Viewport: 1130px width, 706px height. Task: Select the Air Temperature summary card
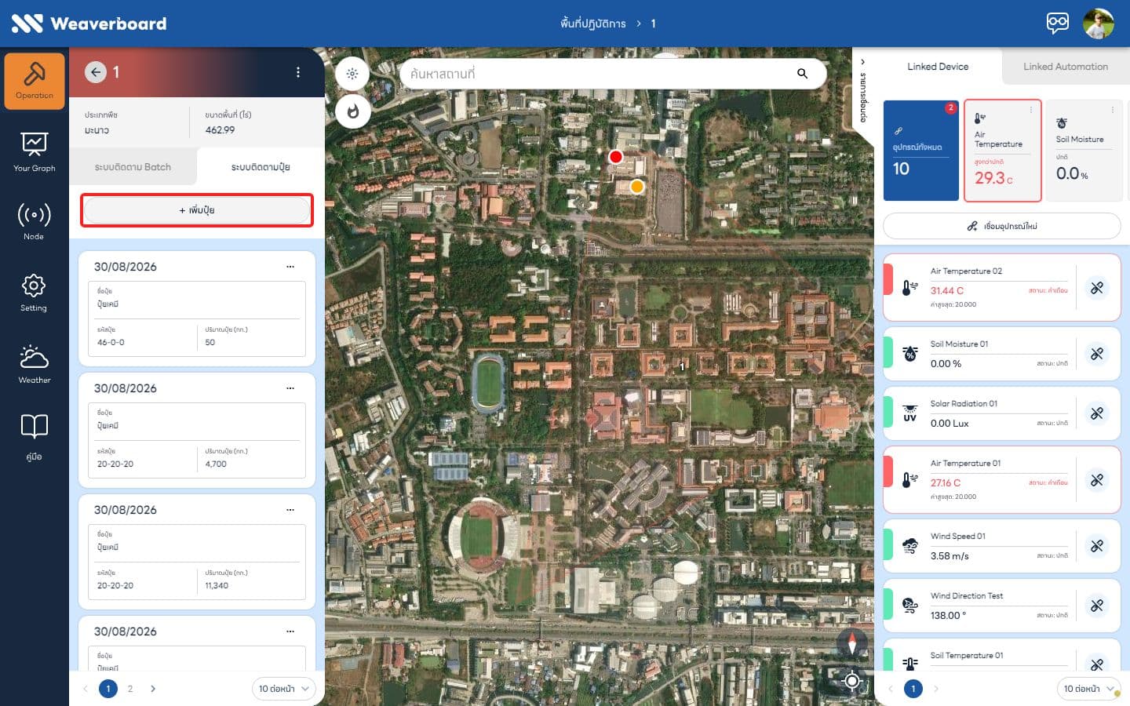tap(1003, 151)
